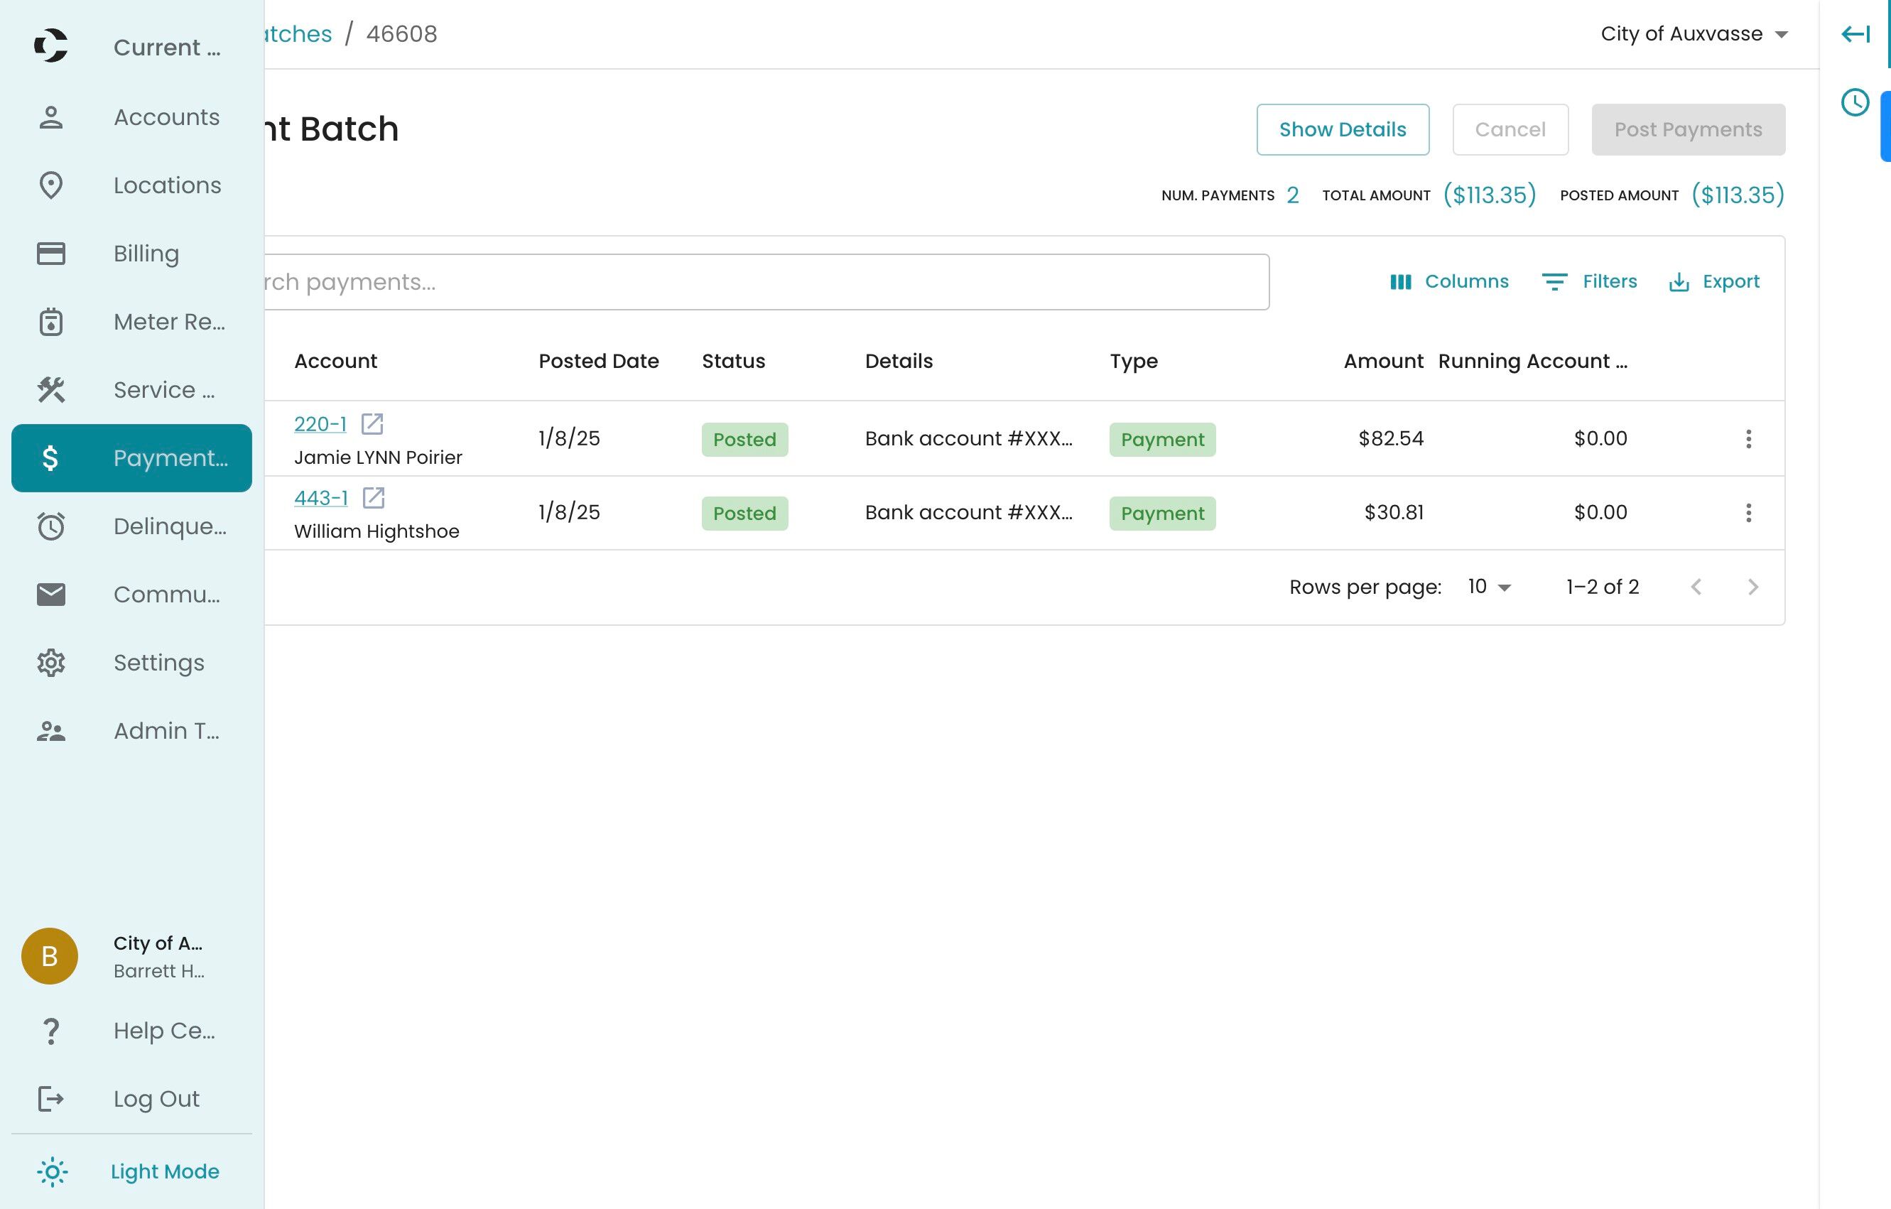
Task: Open external link icon for account 443-1
Action: click(373, 498)
